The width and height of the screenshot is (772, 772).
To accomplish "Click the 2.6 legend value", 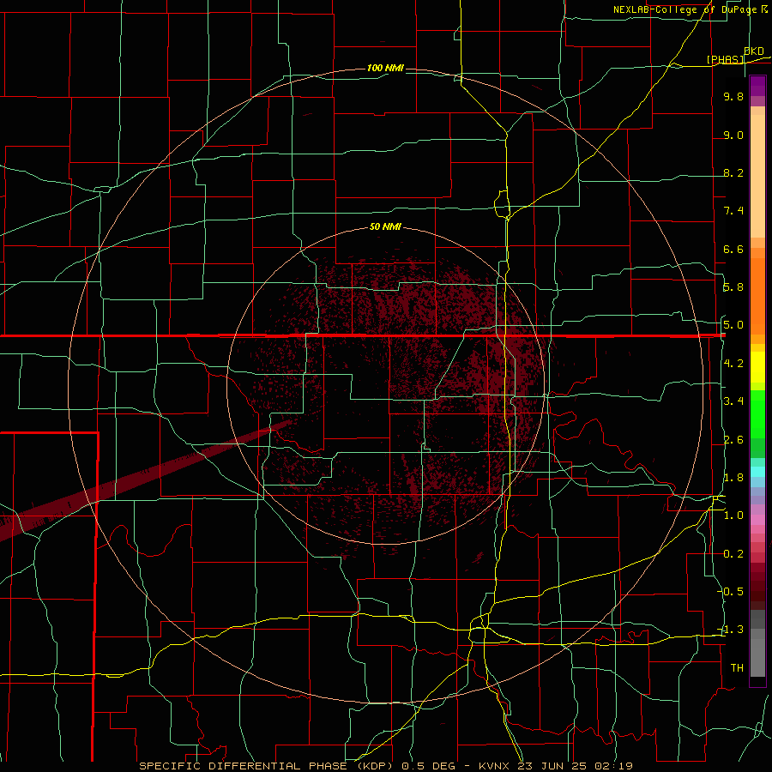I will 733,440.
